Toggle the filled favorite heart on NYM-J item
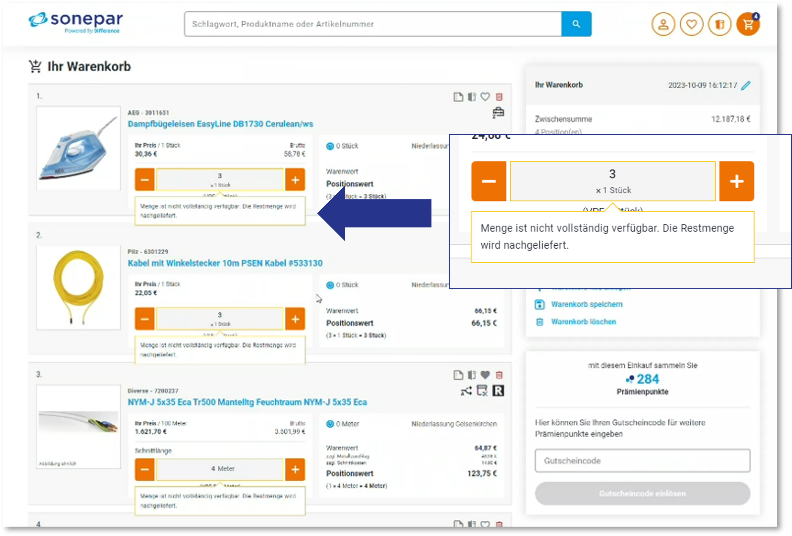The image size is (792, 536). [x=485, y=375]
